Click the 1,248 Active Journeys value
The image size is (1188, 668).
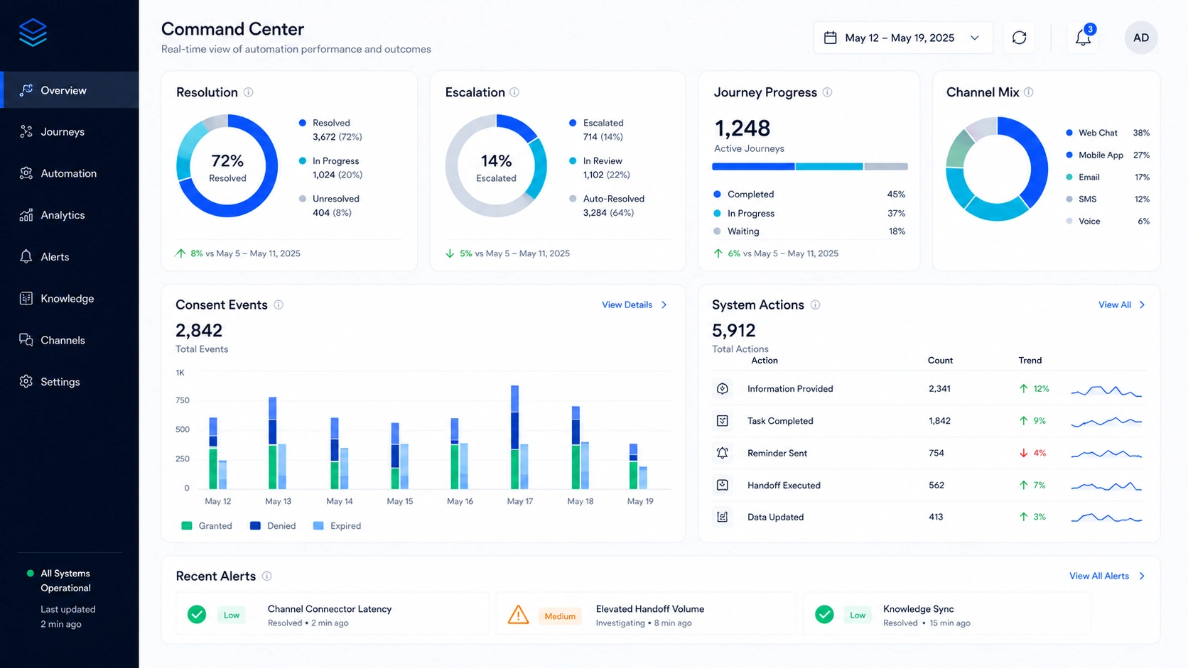(x=742, y=128)
